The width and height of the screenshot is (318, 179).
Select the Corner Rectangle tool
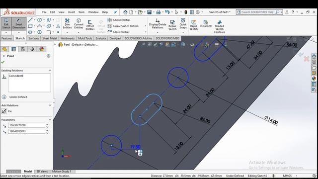click(x=30, y=26)
